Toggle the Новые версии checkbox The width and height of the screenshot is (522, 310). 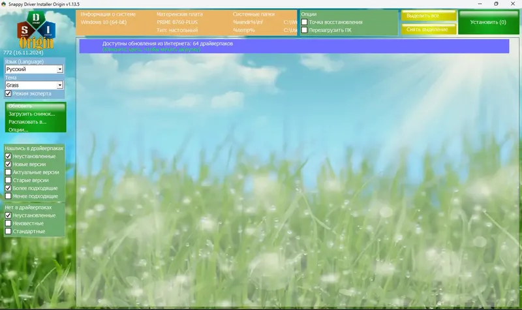point(8,164)
